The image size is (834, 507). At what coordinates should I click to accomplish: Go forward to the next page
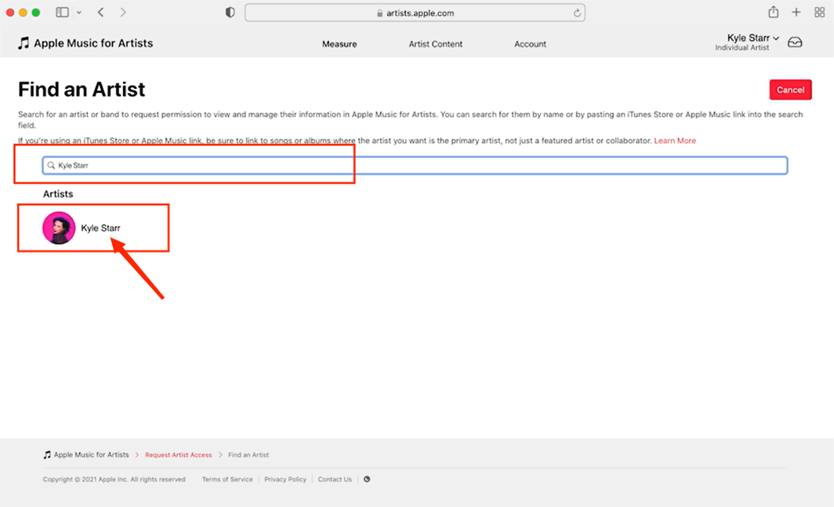[122, 12]
